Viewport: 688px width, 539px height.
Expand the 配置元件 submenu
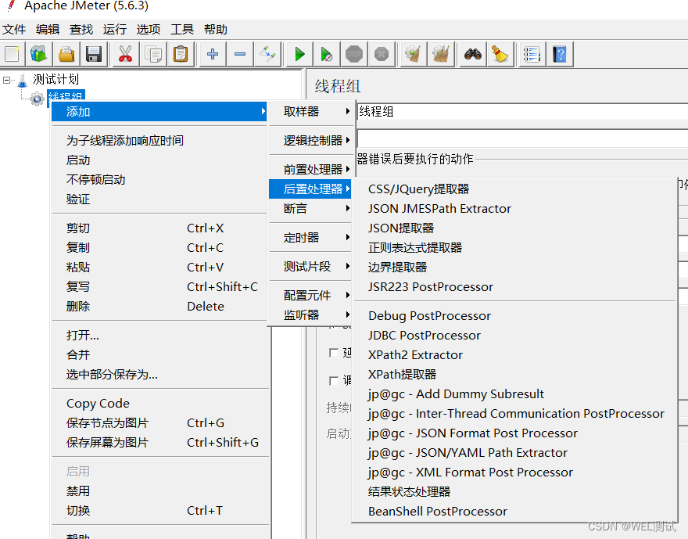point(310,296)
